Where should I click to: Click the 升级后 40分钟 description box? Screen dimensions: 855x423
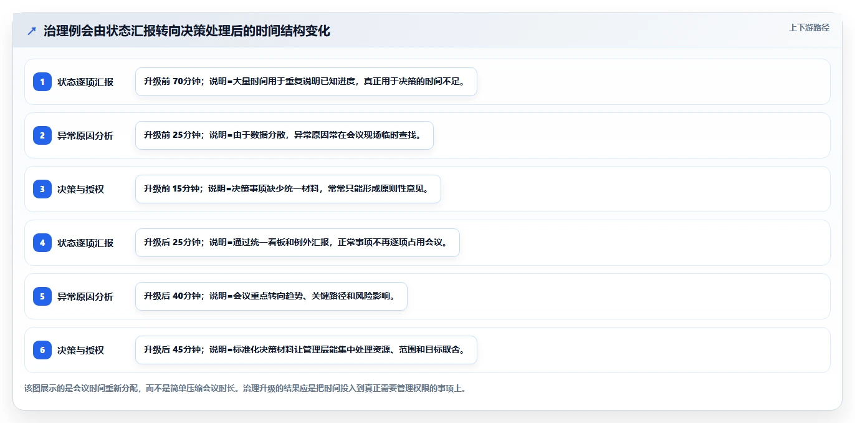coord(271,296)
